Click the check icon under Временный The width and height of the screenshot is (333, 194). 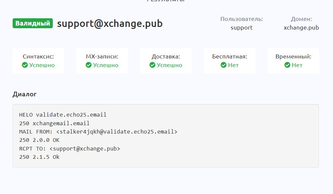coord(287,65)
